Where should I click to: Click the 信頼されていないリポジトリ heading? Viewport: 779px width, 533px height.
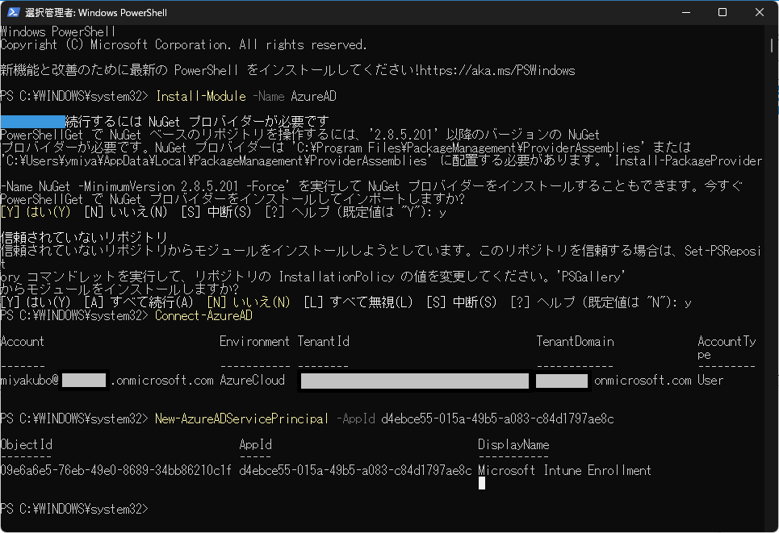pos(84,237)
